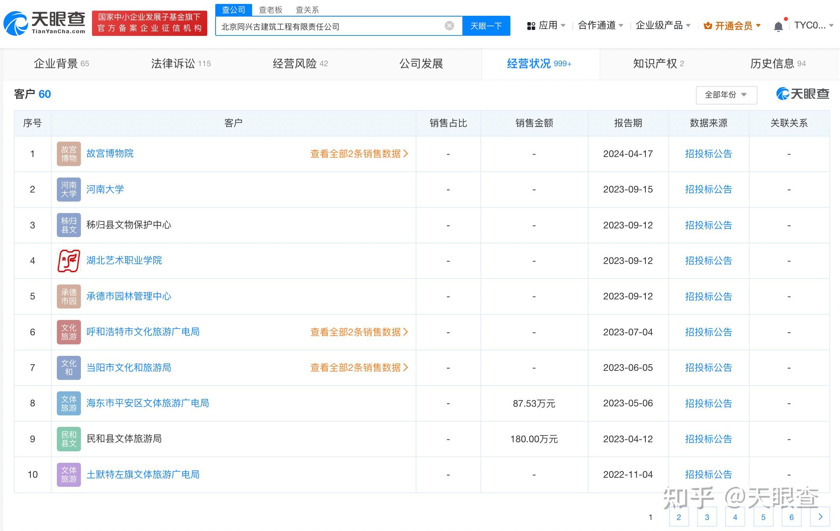
Task: Go to page 3 of customers
Action: coord(707,517)
